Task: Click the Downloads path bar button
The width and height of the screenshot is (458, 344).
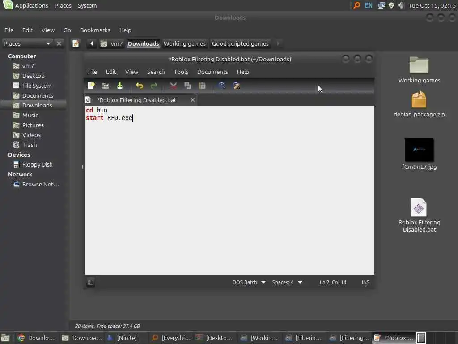Action: pos(143,43)
